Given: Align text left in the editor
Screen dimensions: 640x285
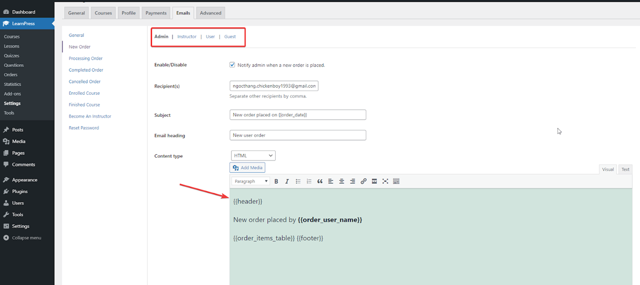Looking at the screenshot, I should (331, 181).
